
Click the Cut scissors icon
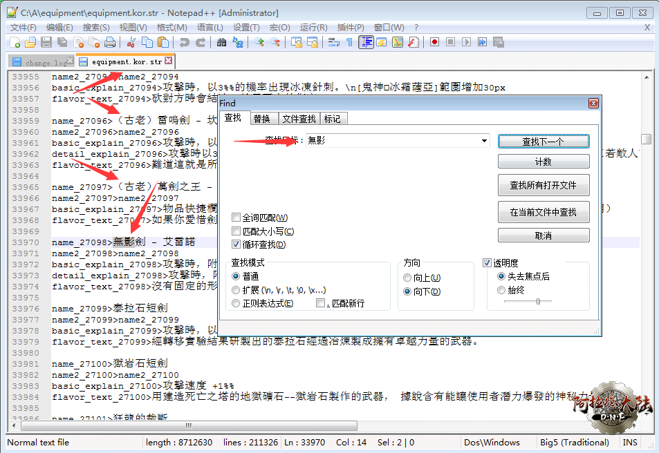pos(131,43)
